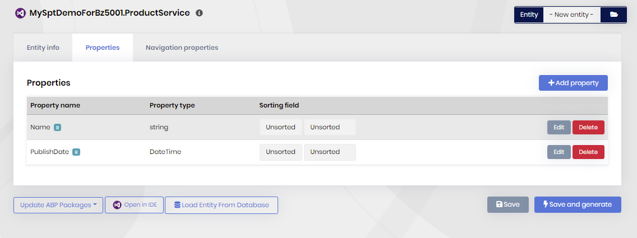Click the info icon next to ProductService

click(x=199, y=13)
